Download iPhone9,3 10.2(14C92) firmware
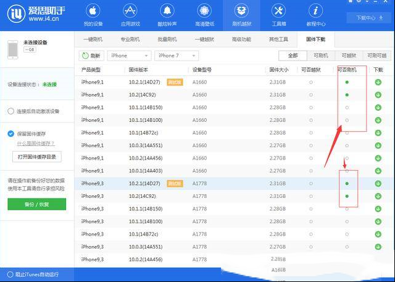This screenshot has width=395, height=282. click(x=378, y=196)
